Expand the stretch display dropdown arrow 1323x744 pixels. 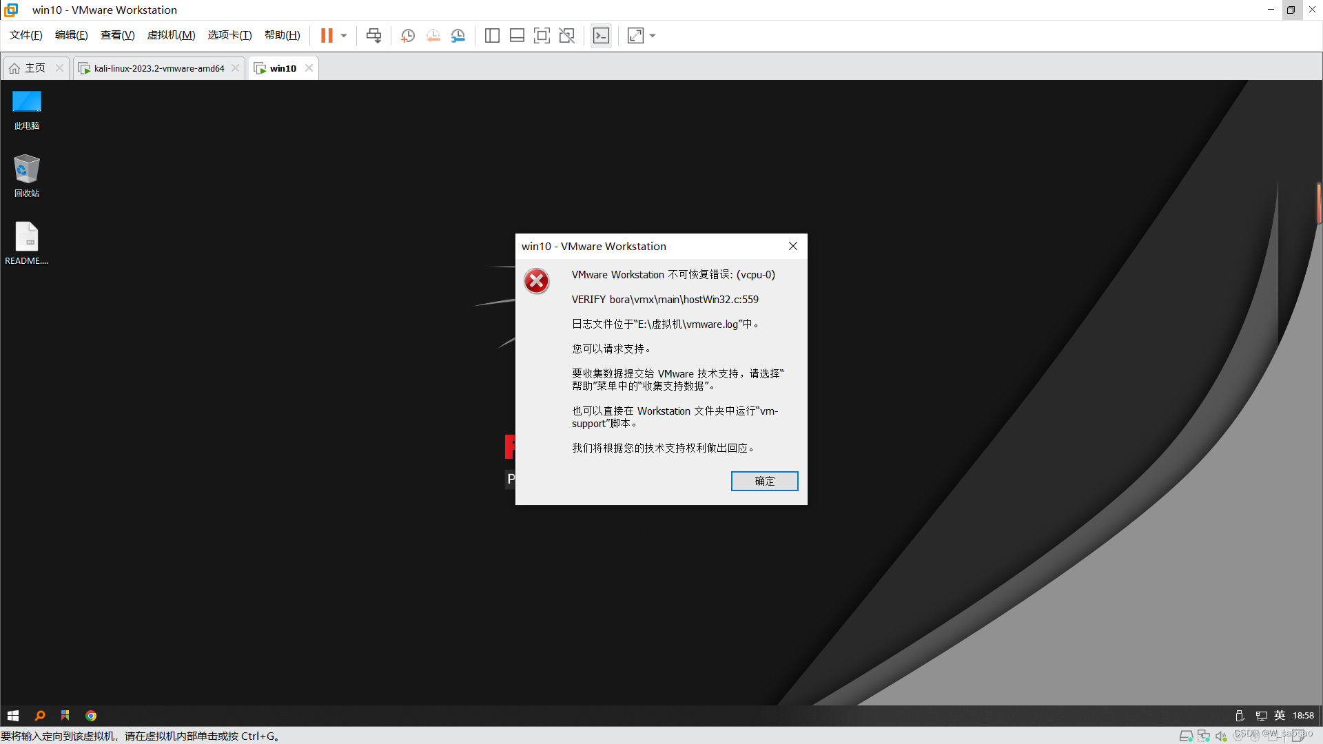point(653,35)
